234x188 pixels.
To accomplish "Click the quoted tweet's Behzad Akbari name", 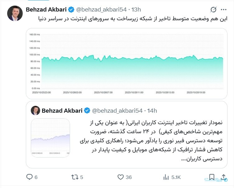I will [x=62, y=110].
